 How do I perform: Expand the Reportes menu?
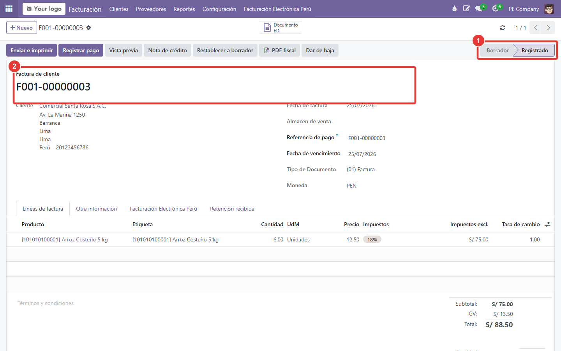[184, 9]
